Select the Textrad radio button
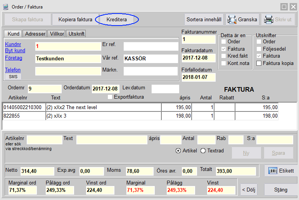This screenshot has height=200, width=299. point(203,150)
